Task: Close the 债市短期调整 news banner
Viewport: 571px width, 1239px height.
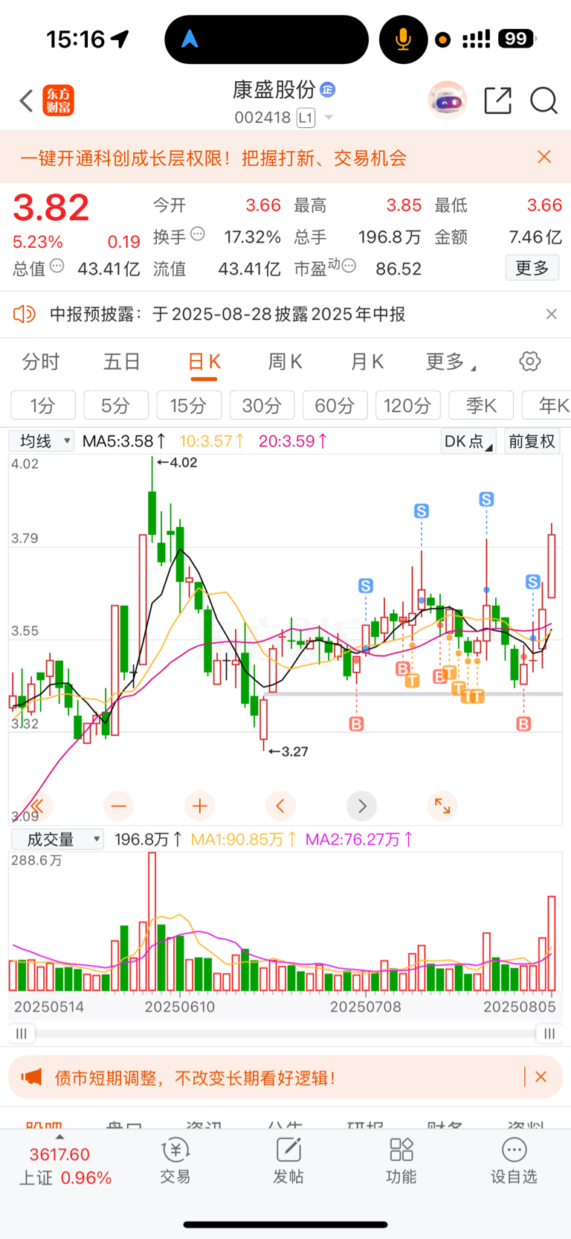Action: coord(541,1077)
